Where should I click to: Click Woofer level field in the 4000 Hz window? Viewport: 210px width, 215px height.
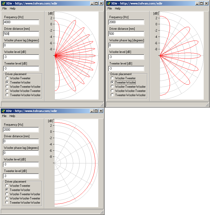click(21, 57)
